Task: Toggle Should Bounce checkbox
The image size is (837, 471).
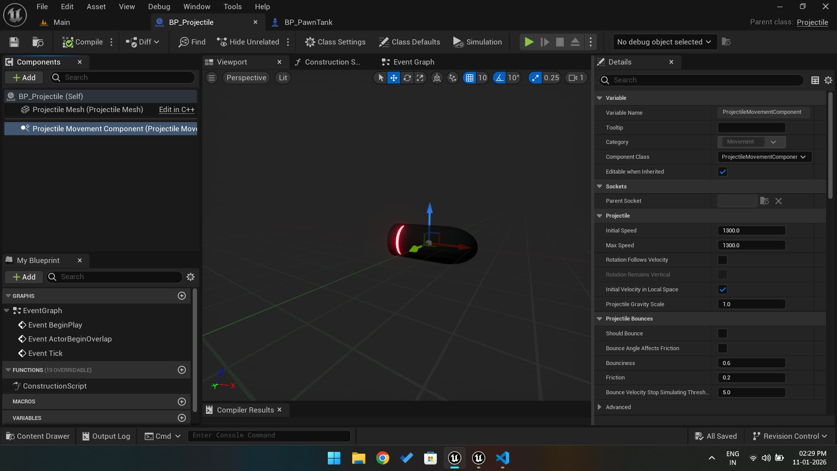Action: coord(722,334)
